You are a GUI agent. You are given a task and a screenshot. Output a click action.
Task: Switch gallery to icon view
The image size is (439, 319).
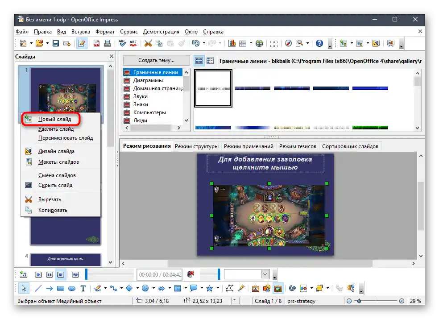[x=199, y=60]
